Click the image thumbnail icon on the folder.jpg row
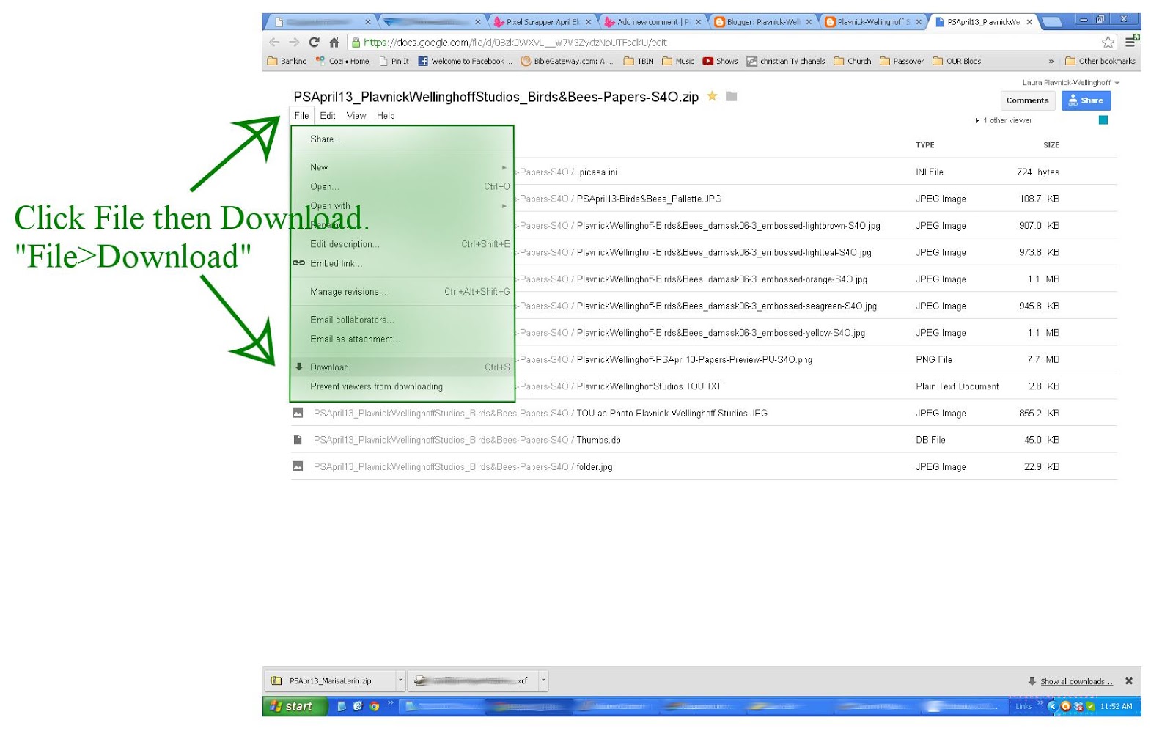 pos(296,466)
